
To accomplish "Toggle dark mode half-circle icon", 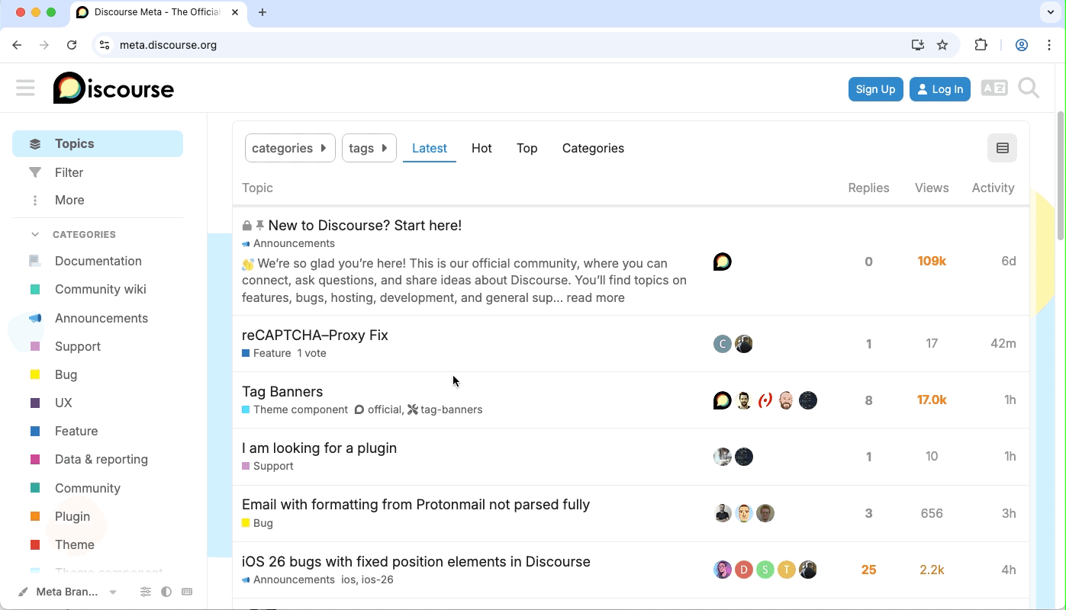I will tap(166, 592).
